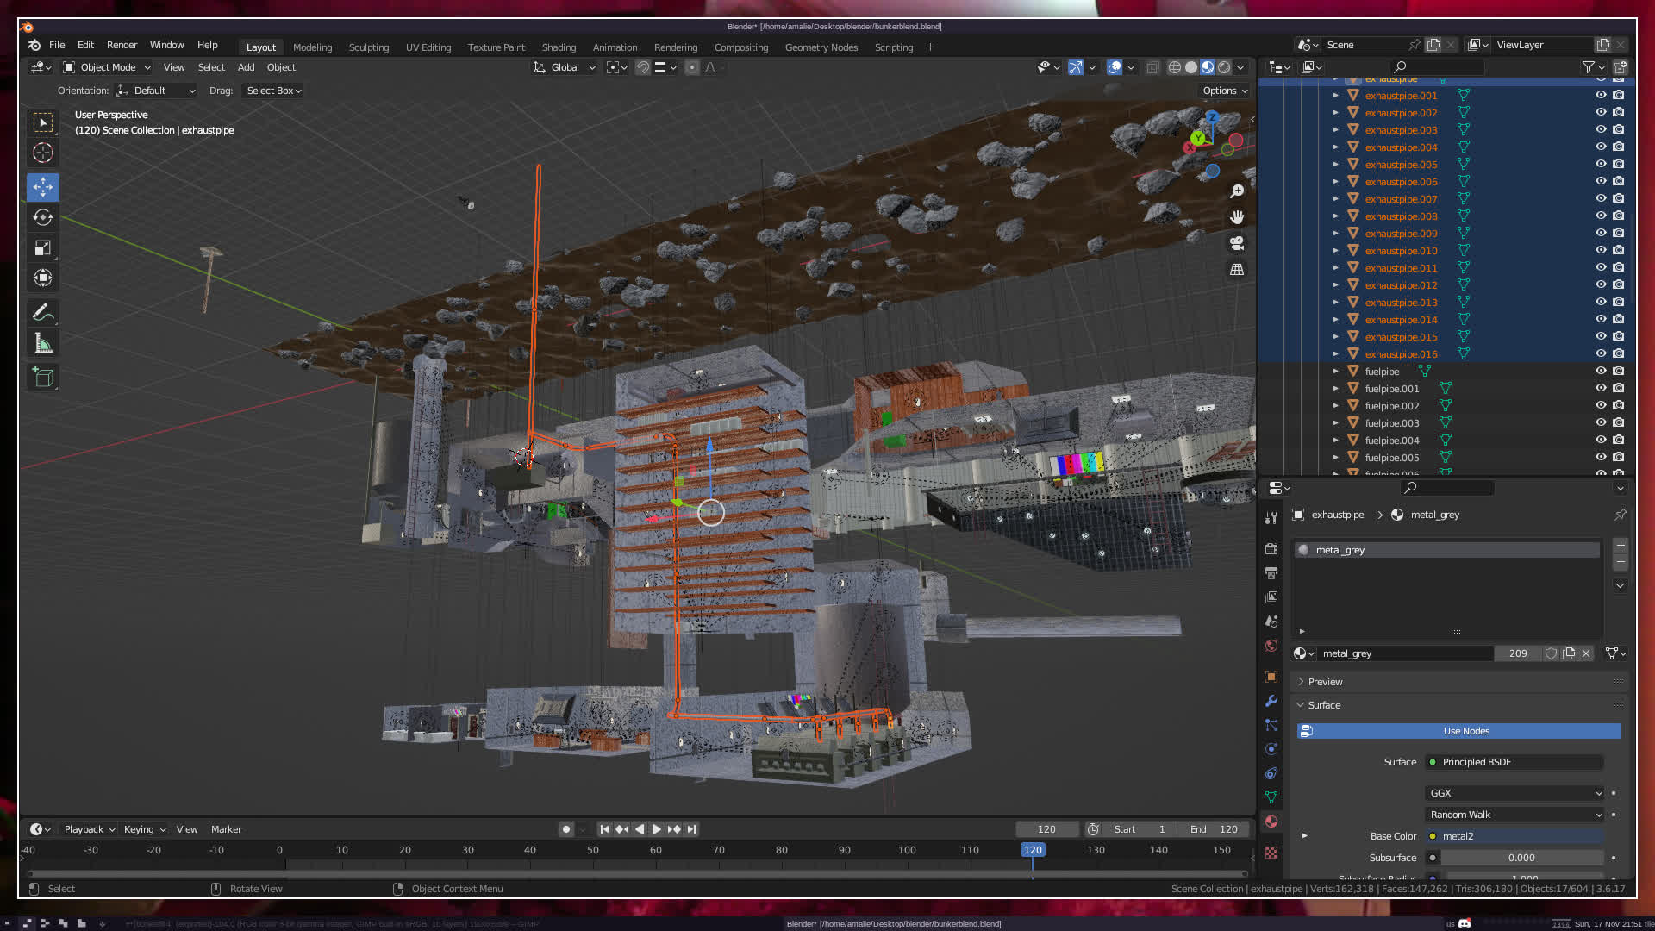1655x931 pixels.
Task: Disable rendering of fuelpipe.002 camera icon
Action: tap(1619, 405)
